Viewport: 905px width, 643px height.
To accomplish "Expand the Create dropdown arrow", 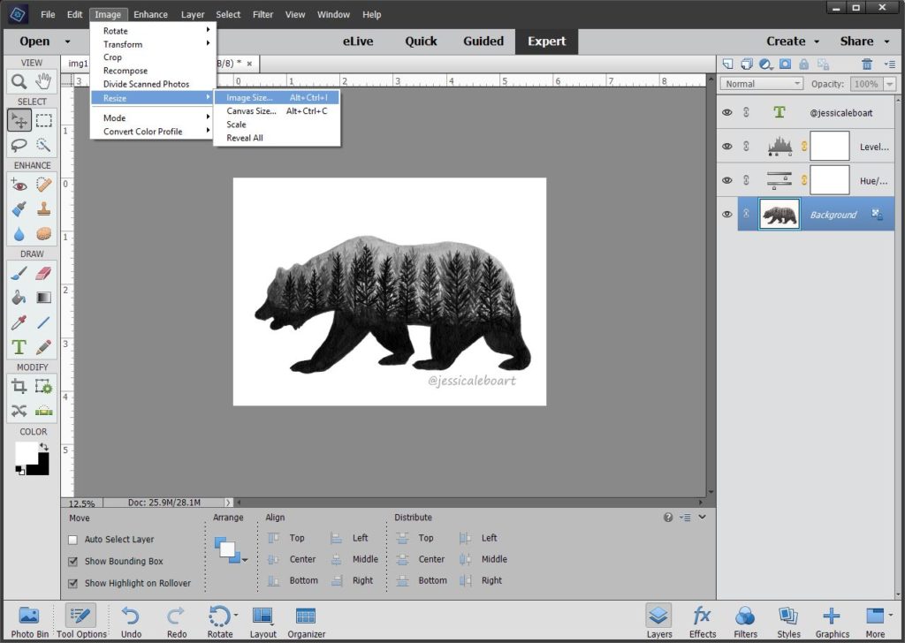I will tap(817, 42).
